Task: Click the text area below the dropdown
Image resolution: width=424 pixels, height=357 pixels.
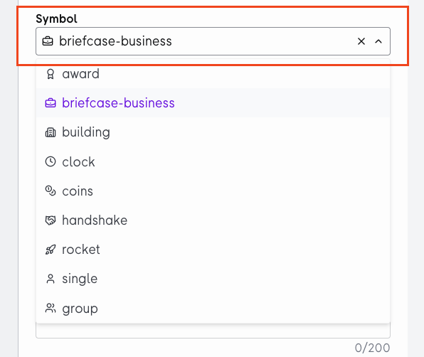Action: [x=213, y=331]
